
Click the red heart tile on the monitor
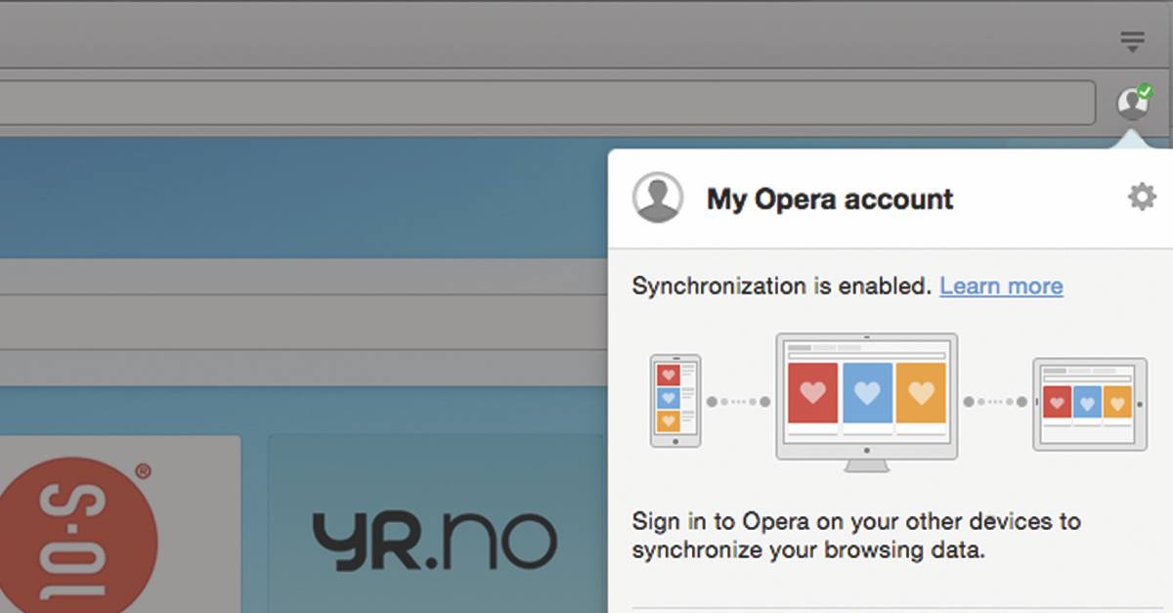point(812,393)
